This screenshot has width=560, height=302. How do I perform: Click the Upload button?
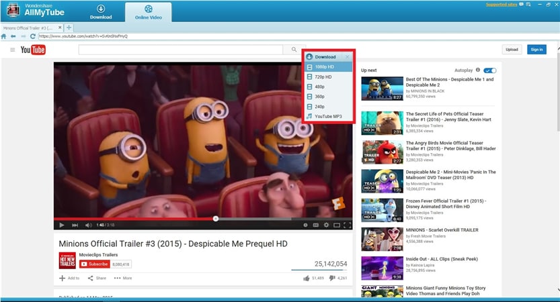click(512, 50)
